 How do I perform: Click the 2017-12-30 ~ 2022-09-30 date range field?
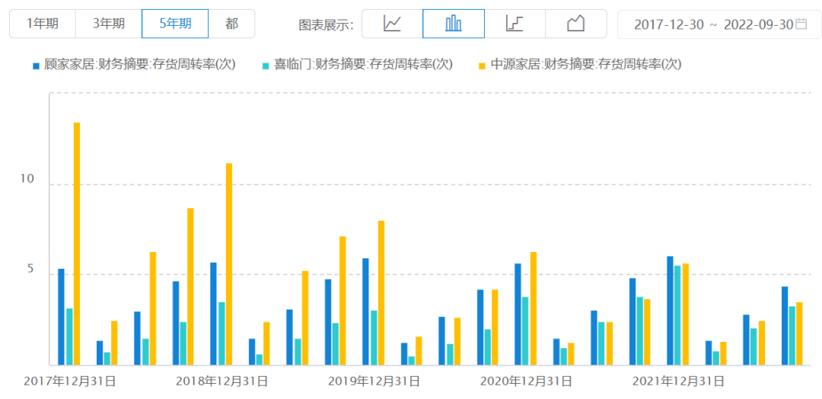pos(719,24)
